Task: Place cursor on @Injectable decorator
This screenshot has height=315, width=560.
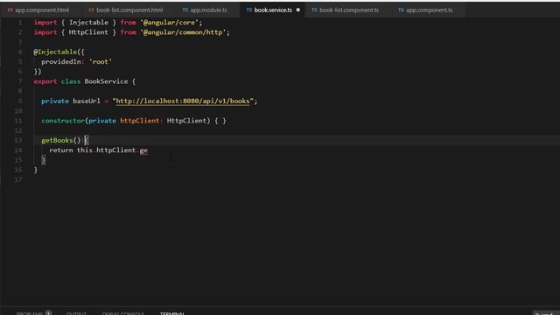Action: (x=55, y=52)
